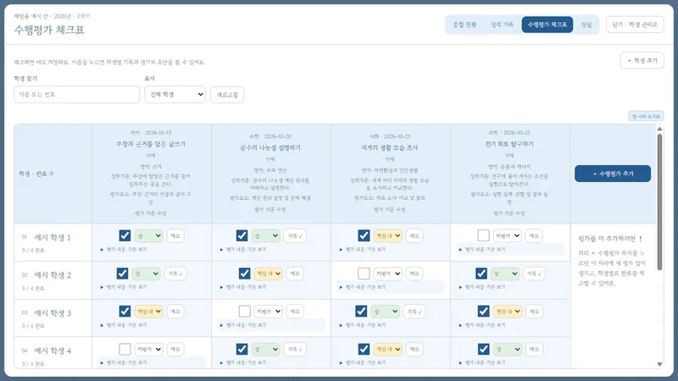The height and width of the screenshot is (381, 678).
Task: Open 국어 미평가 dropdown for 예시 학생 4
Action: pos(149,349)
